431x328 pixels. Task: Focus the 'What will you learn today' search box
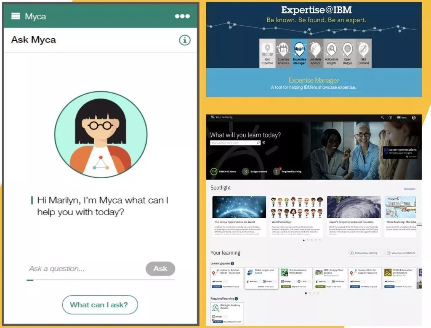click(235, 143)
